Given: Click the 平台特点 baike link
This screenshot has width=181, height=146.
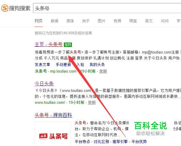Looking at the screenshot, I should pos(82,142).
